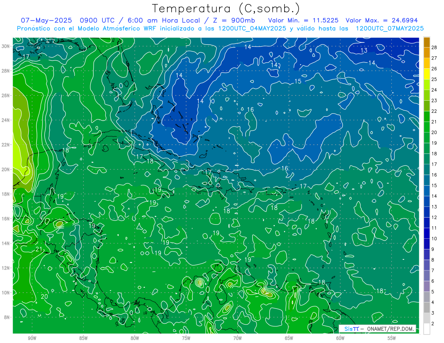Screen dimensions: 444x343
Task: Click the 70W longitude axis label
Action: [238, 338]
